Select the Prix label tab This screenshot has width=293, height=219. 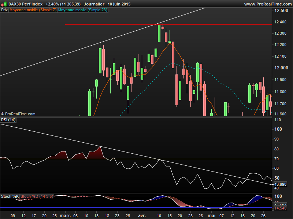4,10
